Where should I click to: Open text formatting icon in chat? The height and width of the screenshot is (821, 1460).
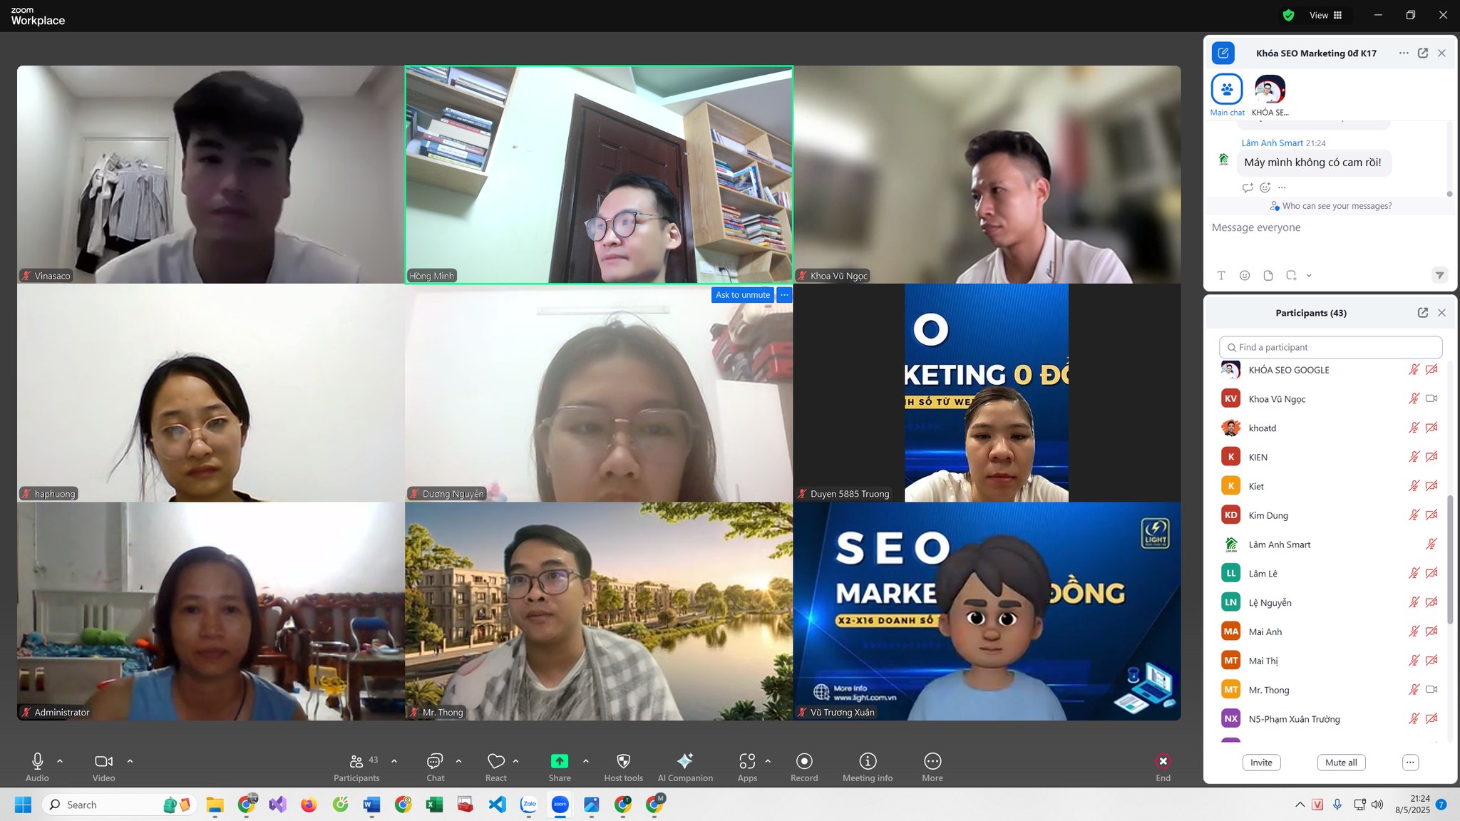1221,275
